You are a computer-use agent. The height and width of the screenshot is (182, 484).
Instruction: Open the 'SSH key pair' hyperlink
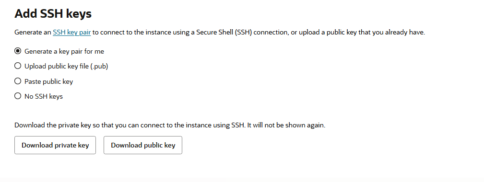pos(71,33)
